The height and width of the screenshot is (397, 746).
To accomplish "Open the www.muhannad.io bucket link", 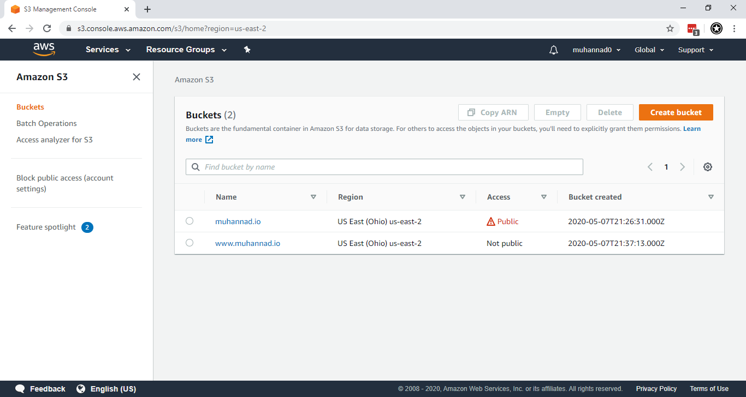I will (247, 243).
